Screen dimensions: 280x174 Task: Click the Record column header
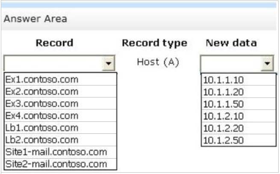[x=54, y=43]
